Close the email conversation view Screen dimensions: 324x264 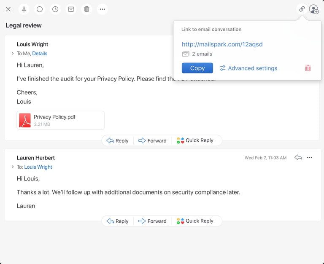(x=8, y=9)
